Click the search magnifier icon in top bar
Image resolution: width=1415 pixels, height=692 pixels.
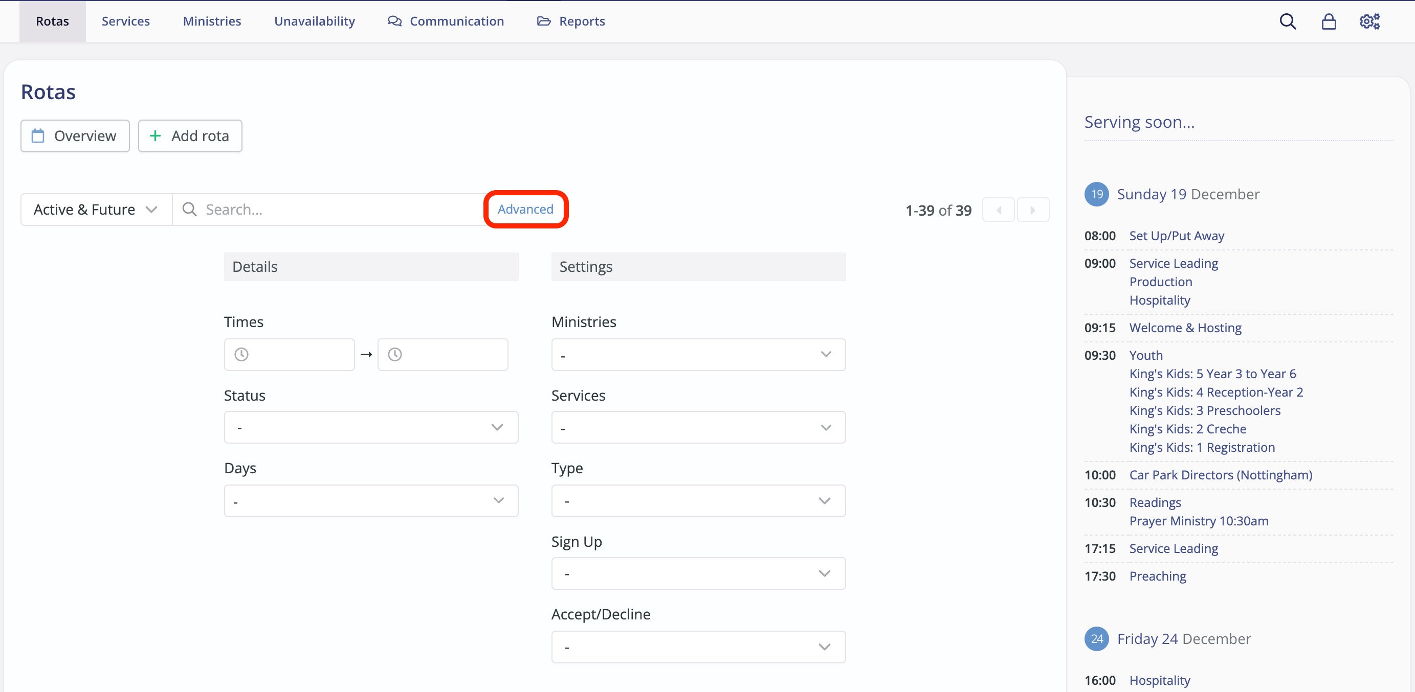coord(1288,21)
